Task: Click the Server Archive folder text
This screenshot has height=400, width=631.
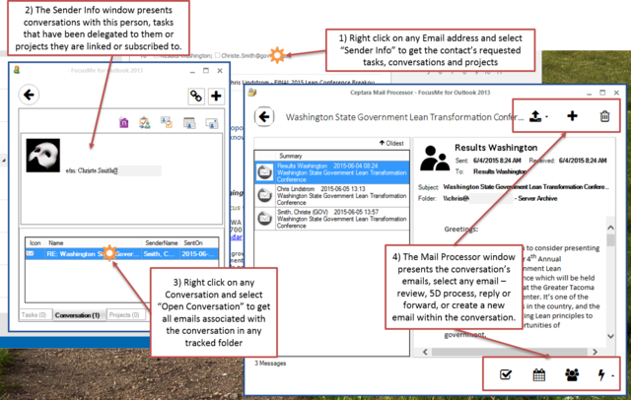Action: (537, 198)
